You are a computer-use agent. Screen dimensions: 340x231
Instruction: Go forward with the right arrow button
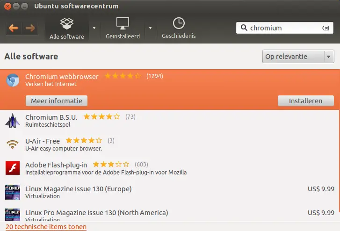pos(30,28)
